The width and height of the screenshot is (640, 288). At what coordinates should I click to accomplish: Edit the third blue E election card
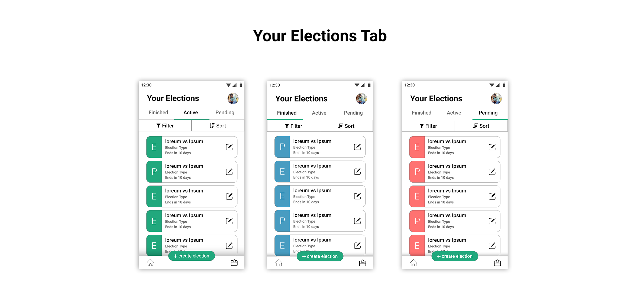point(357,245)
